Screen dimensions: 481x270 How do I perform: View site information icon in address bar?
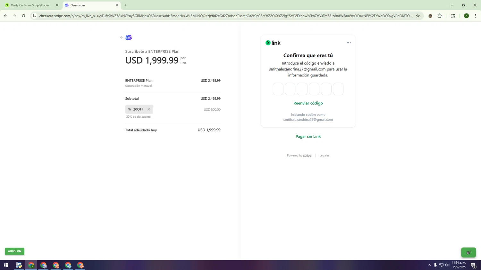34,16
